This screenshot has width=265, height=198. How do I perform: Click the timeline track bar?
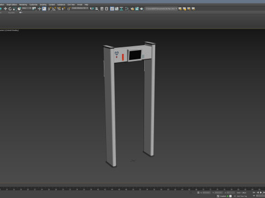tap(132, 189)
